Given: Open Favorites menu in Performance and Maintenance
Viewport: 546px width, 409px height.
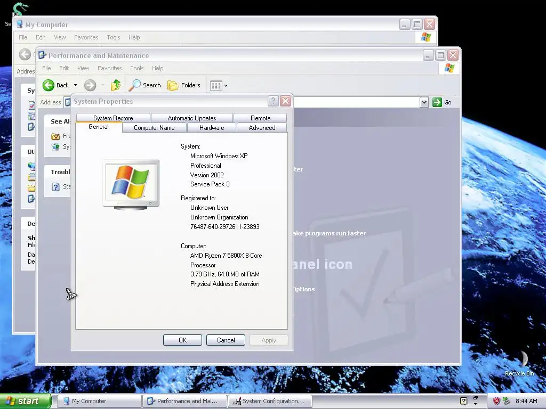Looking at the screenshot, I should pos(110,68).
